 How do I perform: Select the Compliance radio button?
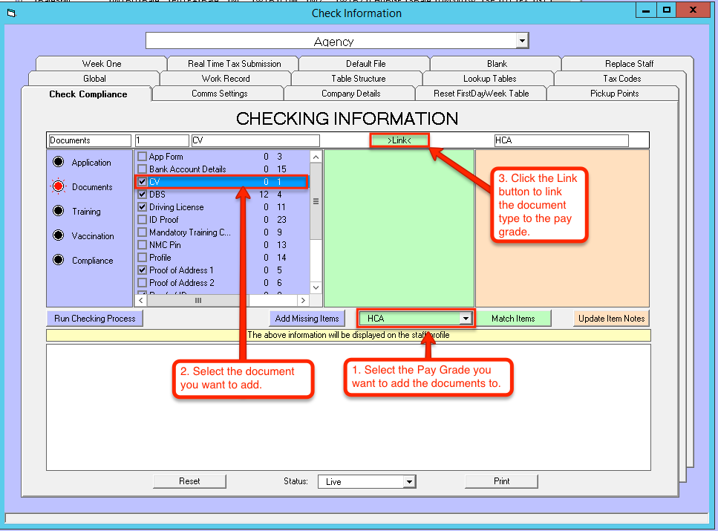click(x=58, y=261)
